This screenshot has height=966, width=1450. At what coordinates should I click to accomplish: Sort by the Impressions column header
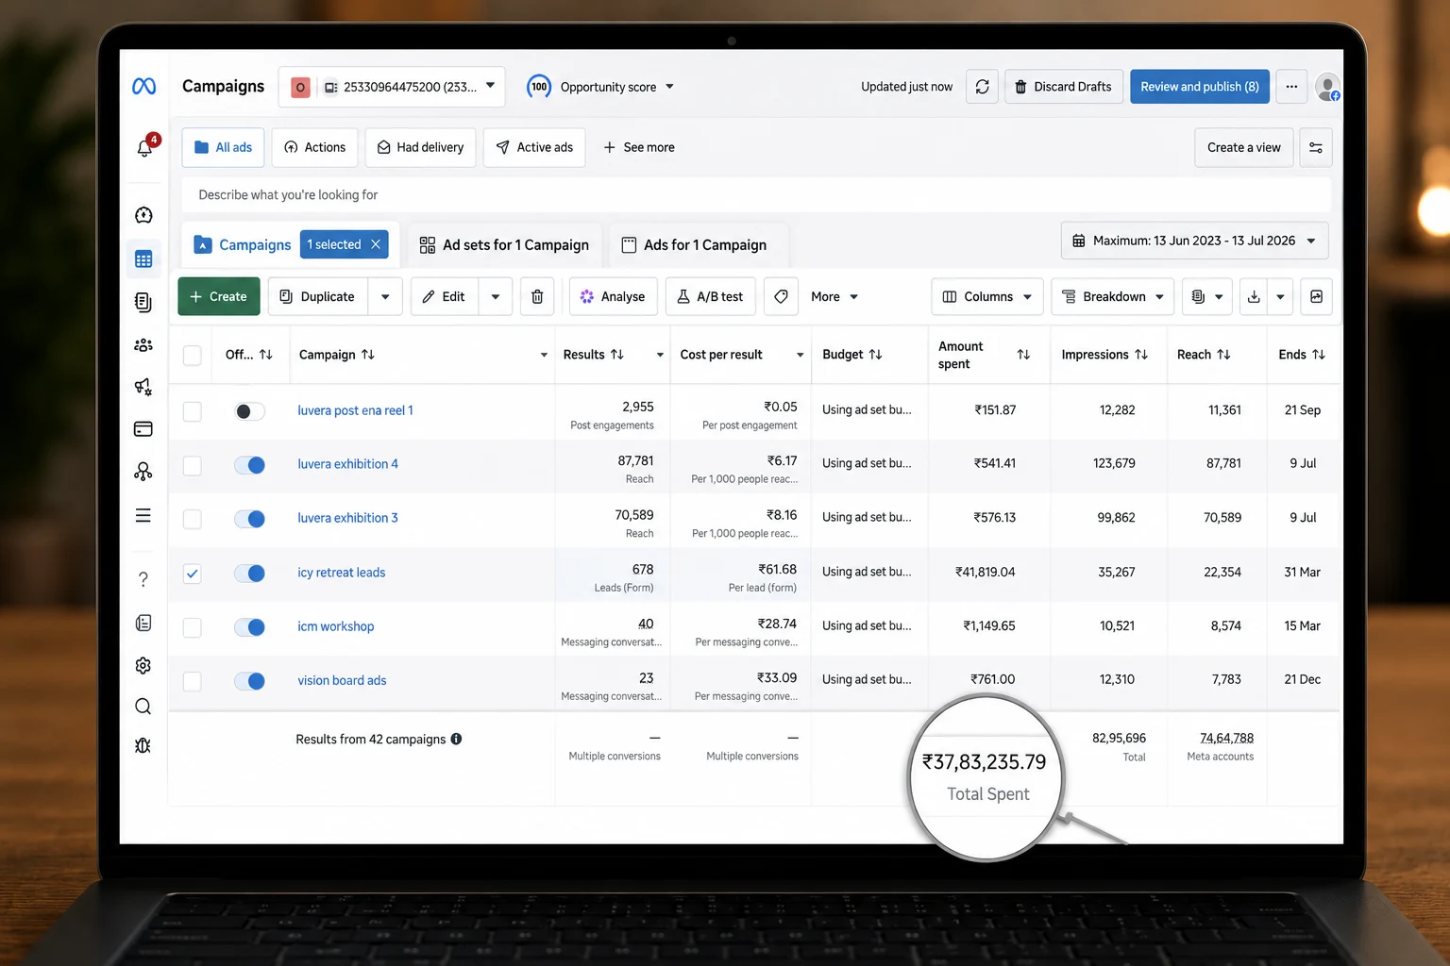[1104, 355]
